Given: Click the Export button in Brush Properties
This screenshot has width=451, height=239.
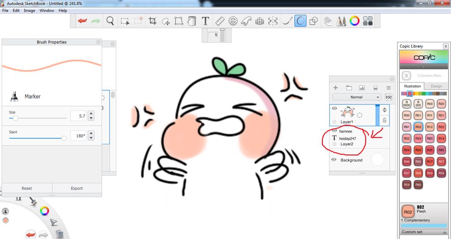Looking at the screenshot, I should 77,188.
